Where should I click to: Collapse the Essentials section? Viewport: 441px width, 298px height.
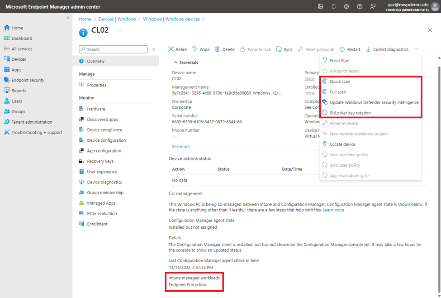tap(175, 62)
